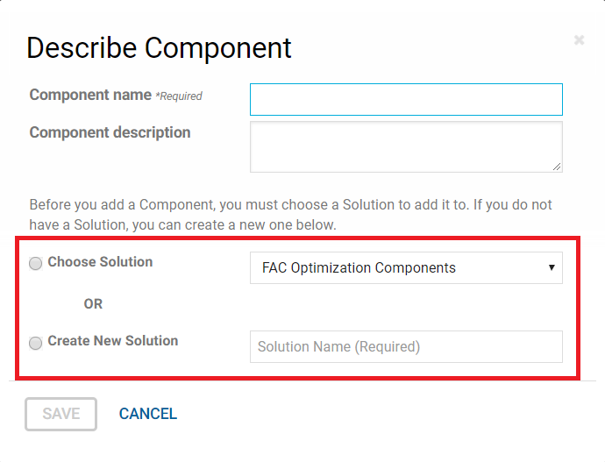Screen dimensions: 605x462
Task: Click the Create New Solution label text
Action: 113,341
